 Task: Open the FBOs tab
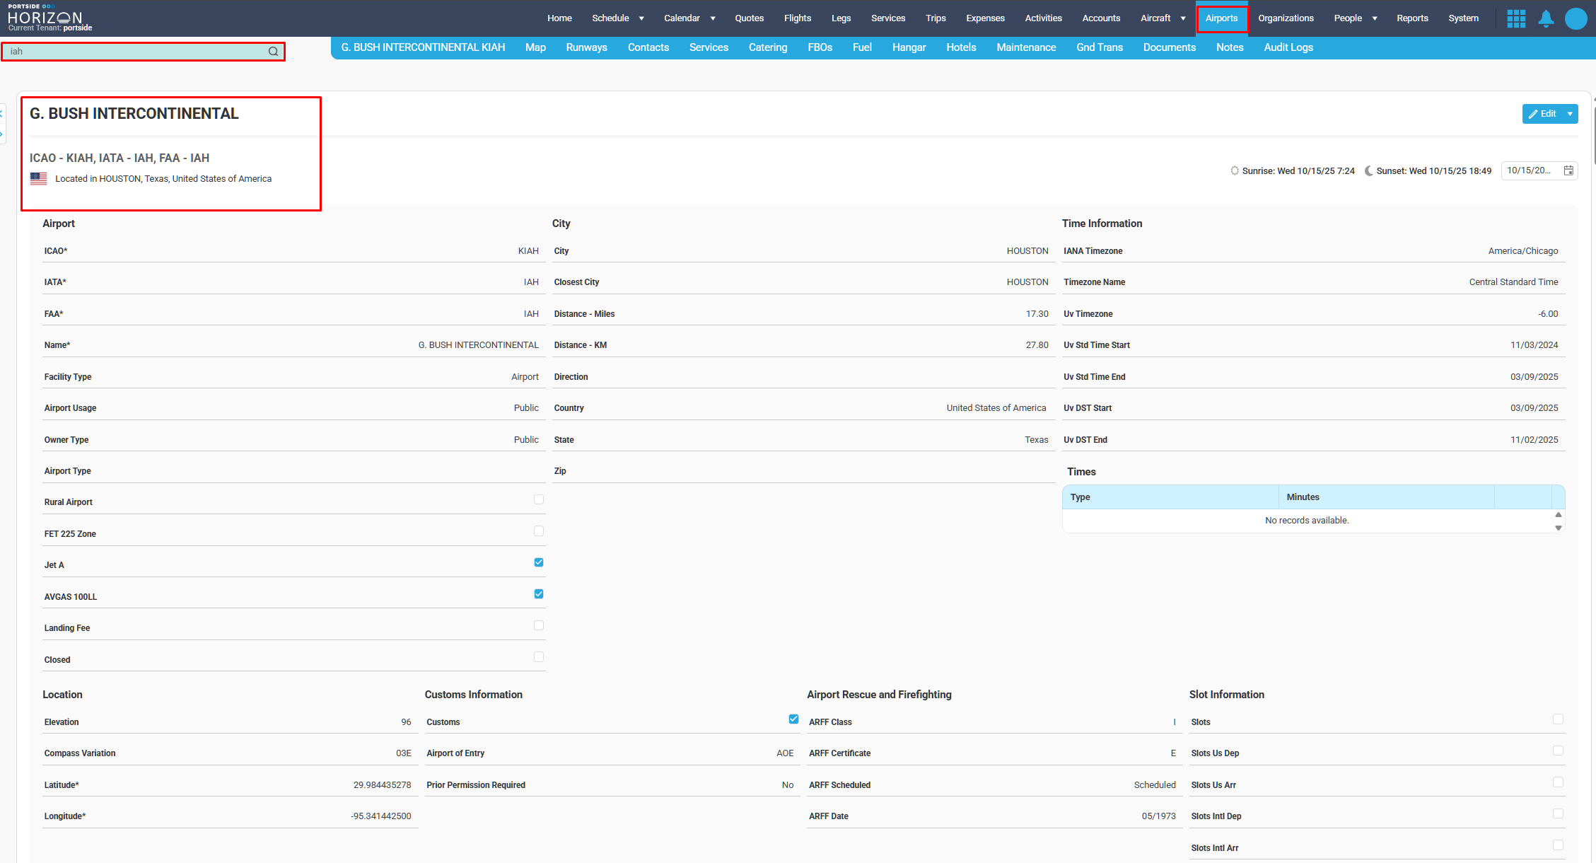820,47
